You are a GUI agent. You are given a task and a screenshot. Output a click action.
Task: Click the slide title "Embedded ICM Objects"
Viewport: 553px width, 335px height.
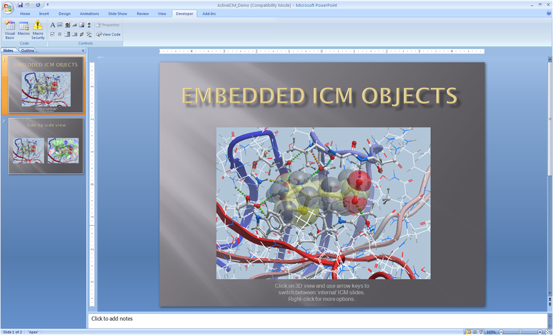click(x=320, y=95)
